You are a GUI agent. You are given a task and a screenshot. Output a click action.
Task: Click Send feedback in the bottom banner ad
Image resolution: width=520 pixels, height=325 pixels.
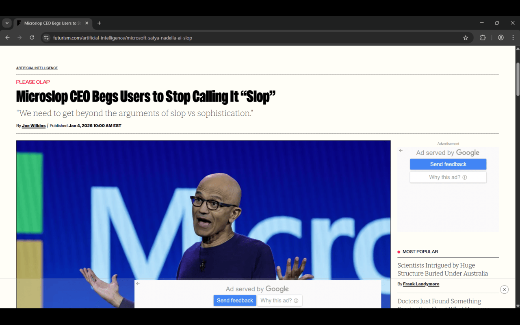[235, 301]
